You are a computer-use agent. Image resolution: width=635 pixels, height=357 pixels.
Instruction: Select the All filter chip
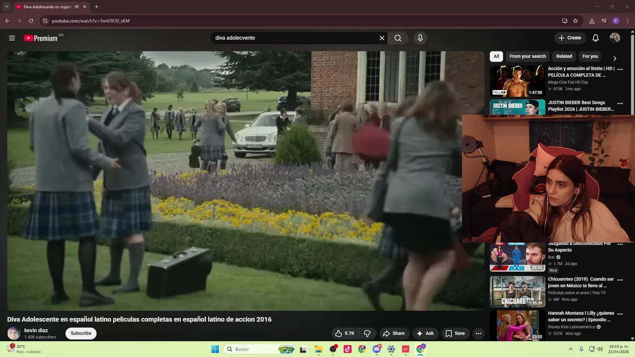(496, 57)
